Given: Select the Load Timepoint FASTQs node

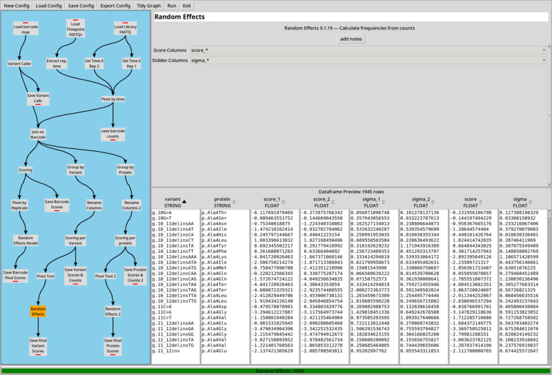Looking at the screenshot, I should tap(75, 28).
